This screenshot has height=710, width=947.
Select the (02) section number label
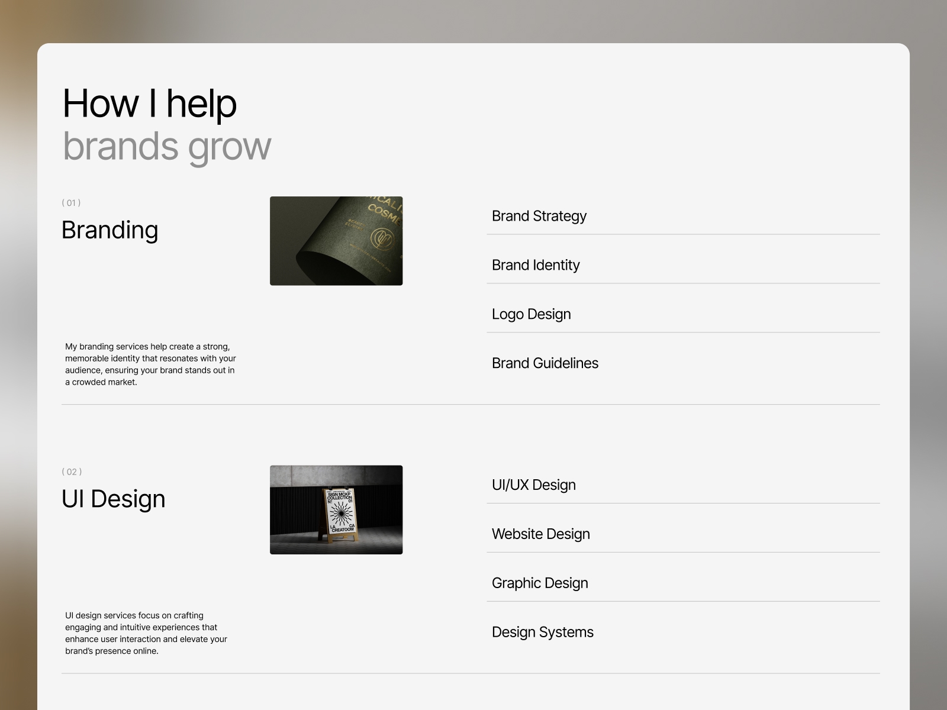(x=72, y=472)
